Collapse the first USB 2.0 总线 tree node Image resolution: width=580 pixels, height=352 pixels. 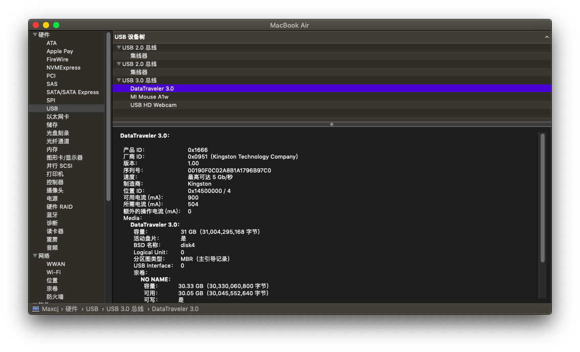pos(119,48)
